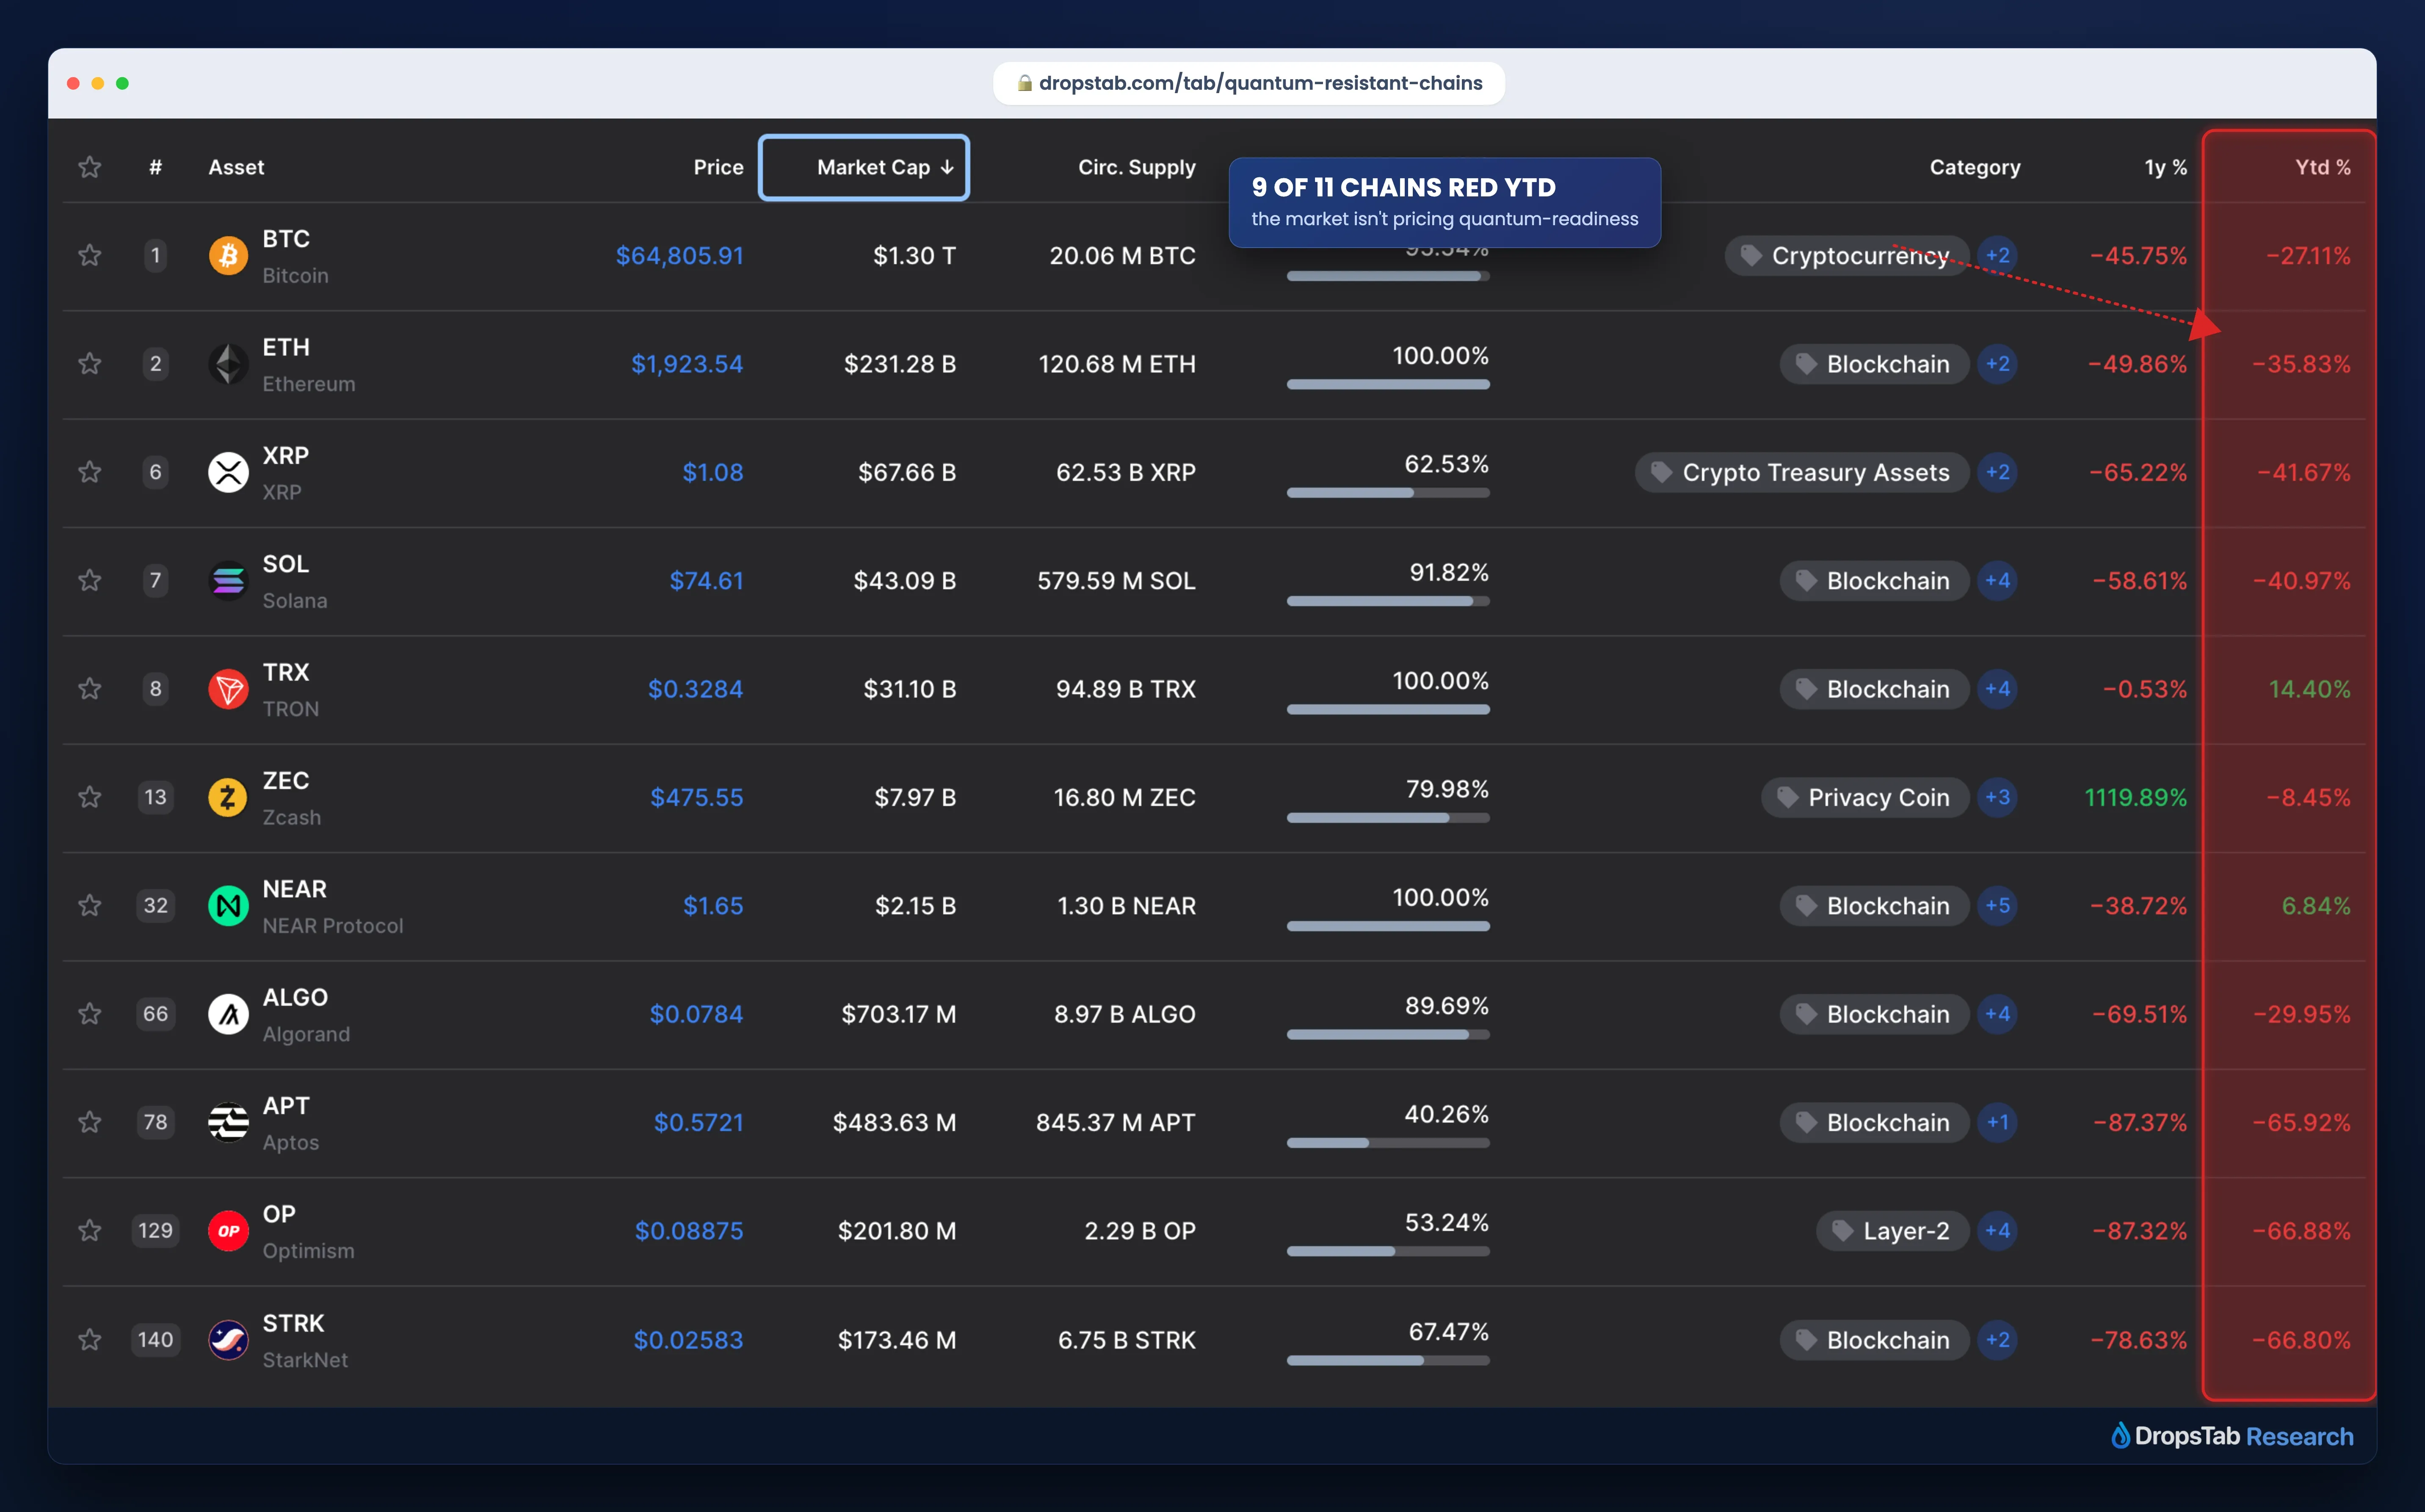Click the XRP coin logo

pos(228,472)
